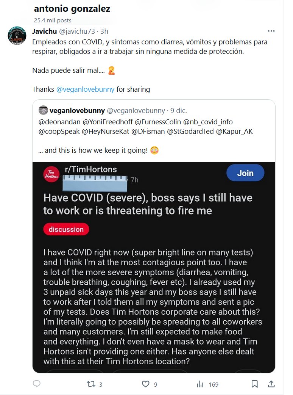View post analytics bar chart icon
Image resolution: width=293 pixels, height=395 pixels.
[x=200, y=384]
